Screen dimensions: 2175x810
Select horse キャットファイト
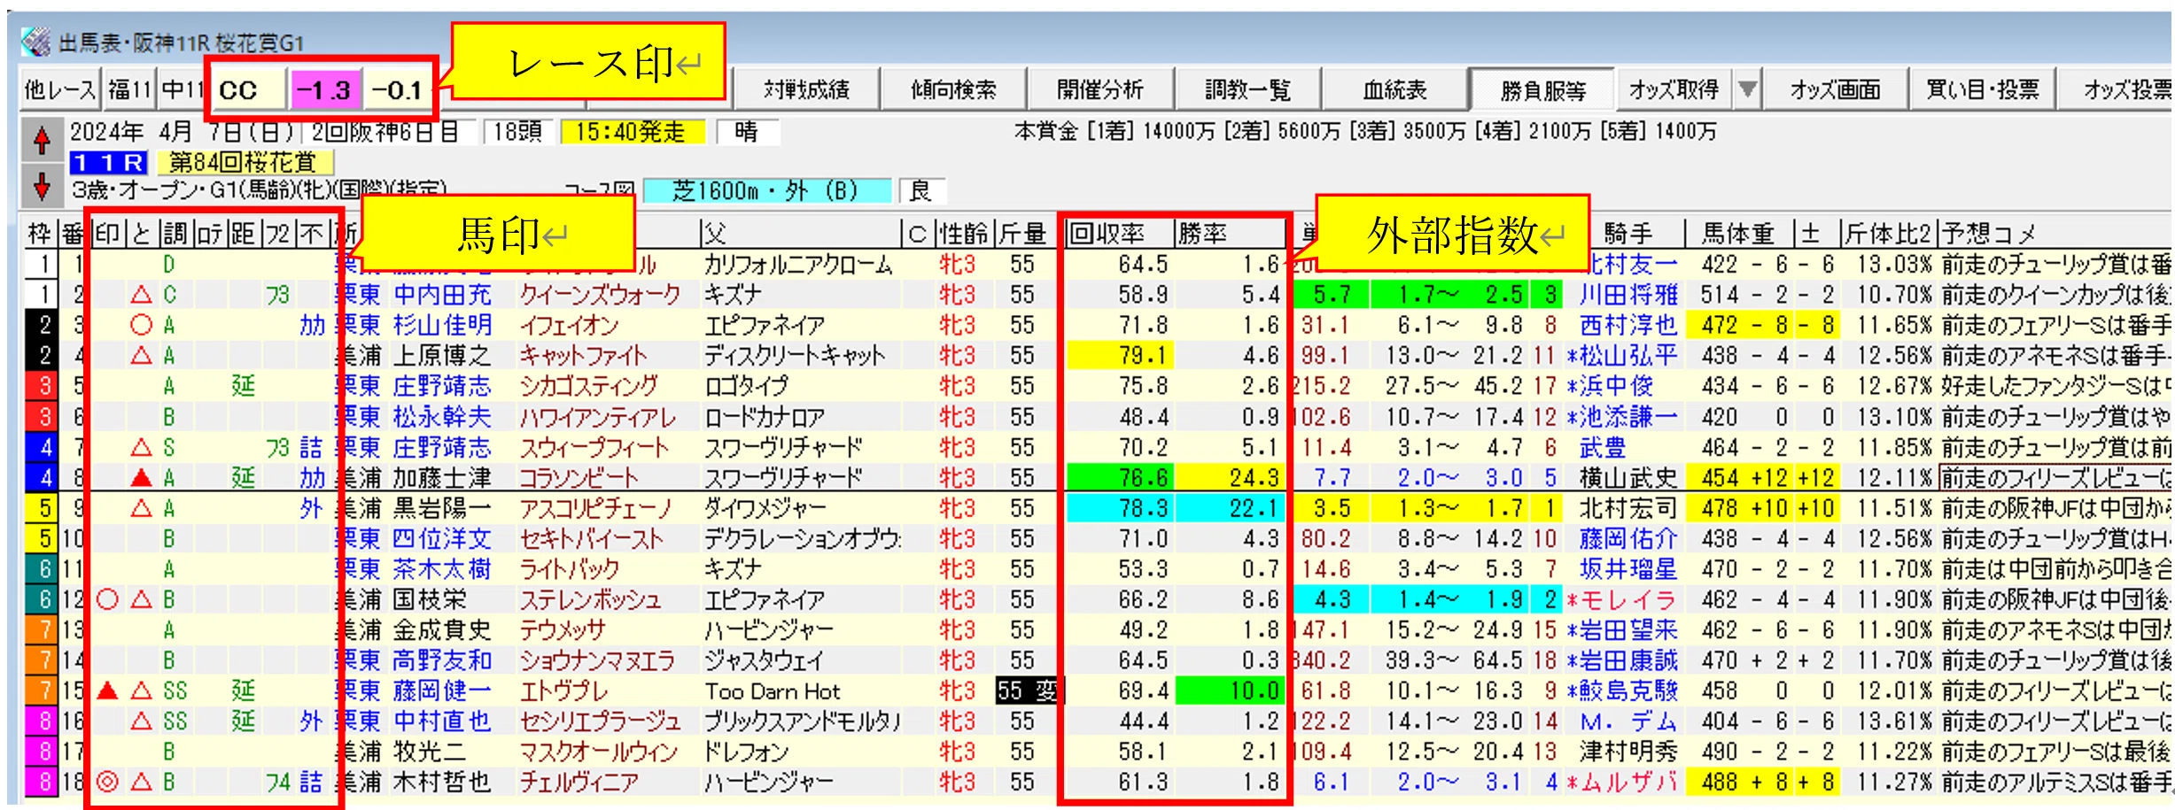(583, 355)
